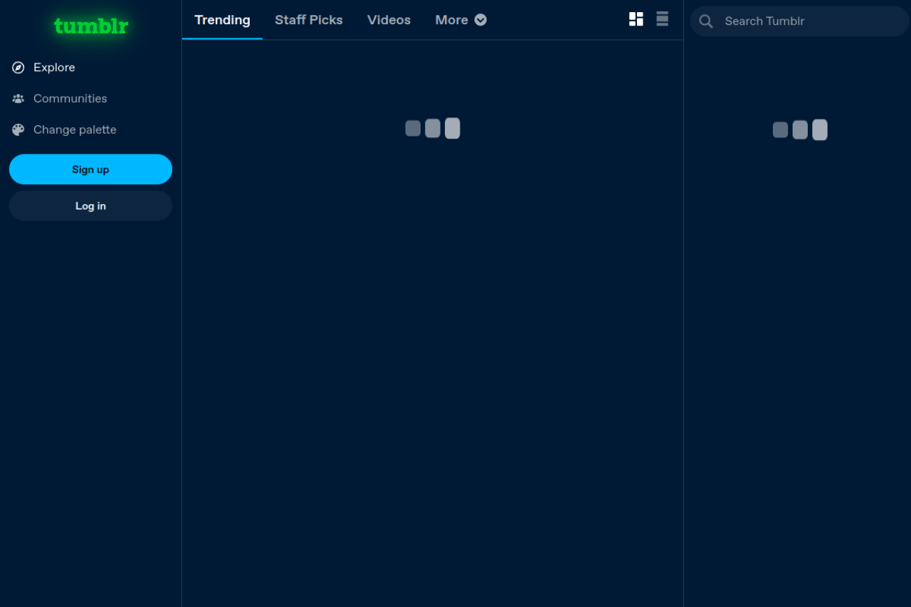
Task: Click the magnifying glass search icon
Action: (x=706, y=21)
